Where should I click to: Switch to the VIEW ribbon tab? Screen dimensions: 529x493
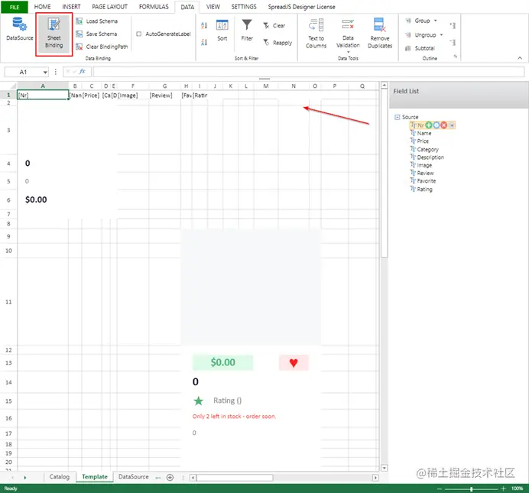pos(213,7)
